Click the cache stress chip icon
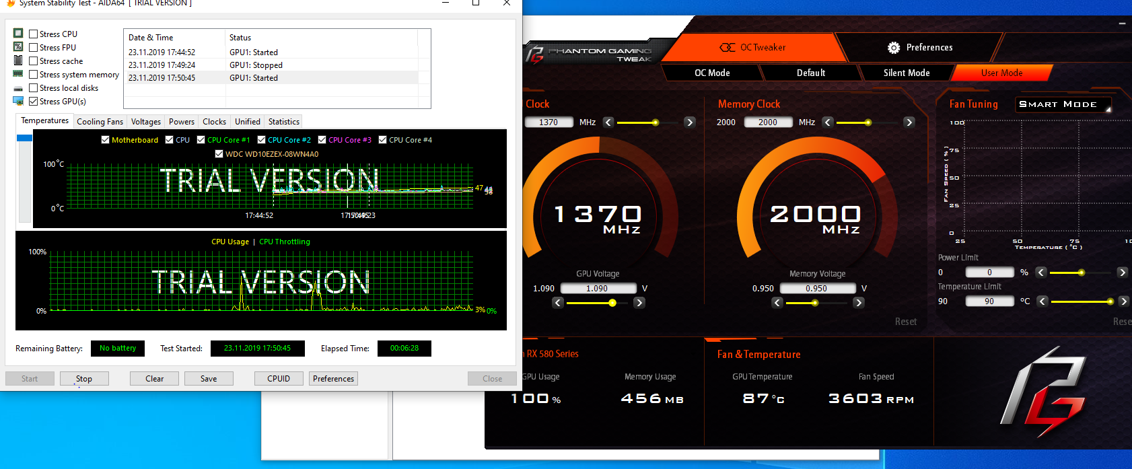The image size is (1132, 469). [x=18, y=60]
